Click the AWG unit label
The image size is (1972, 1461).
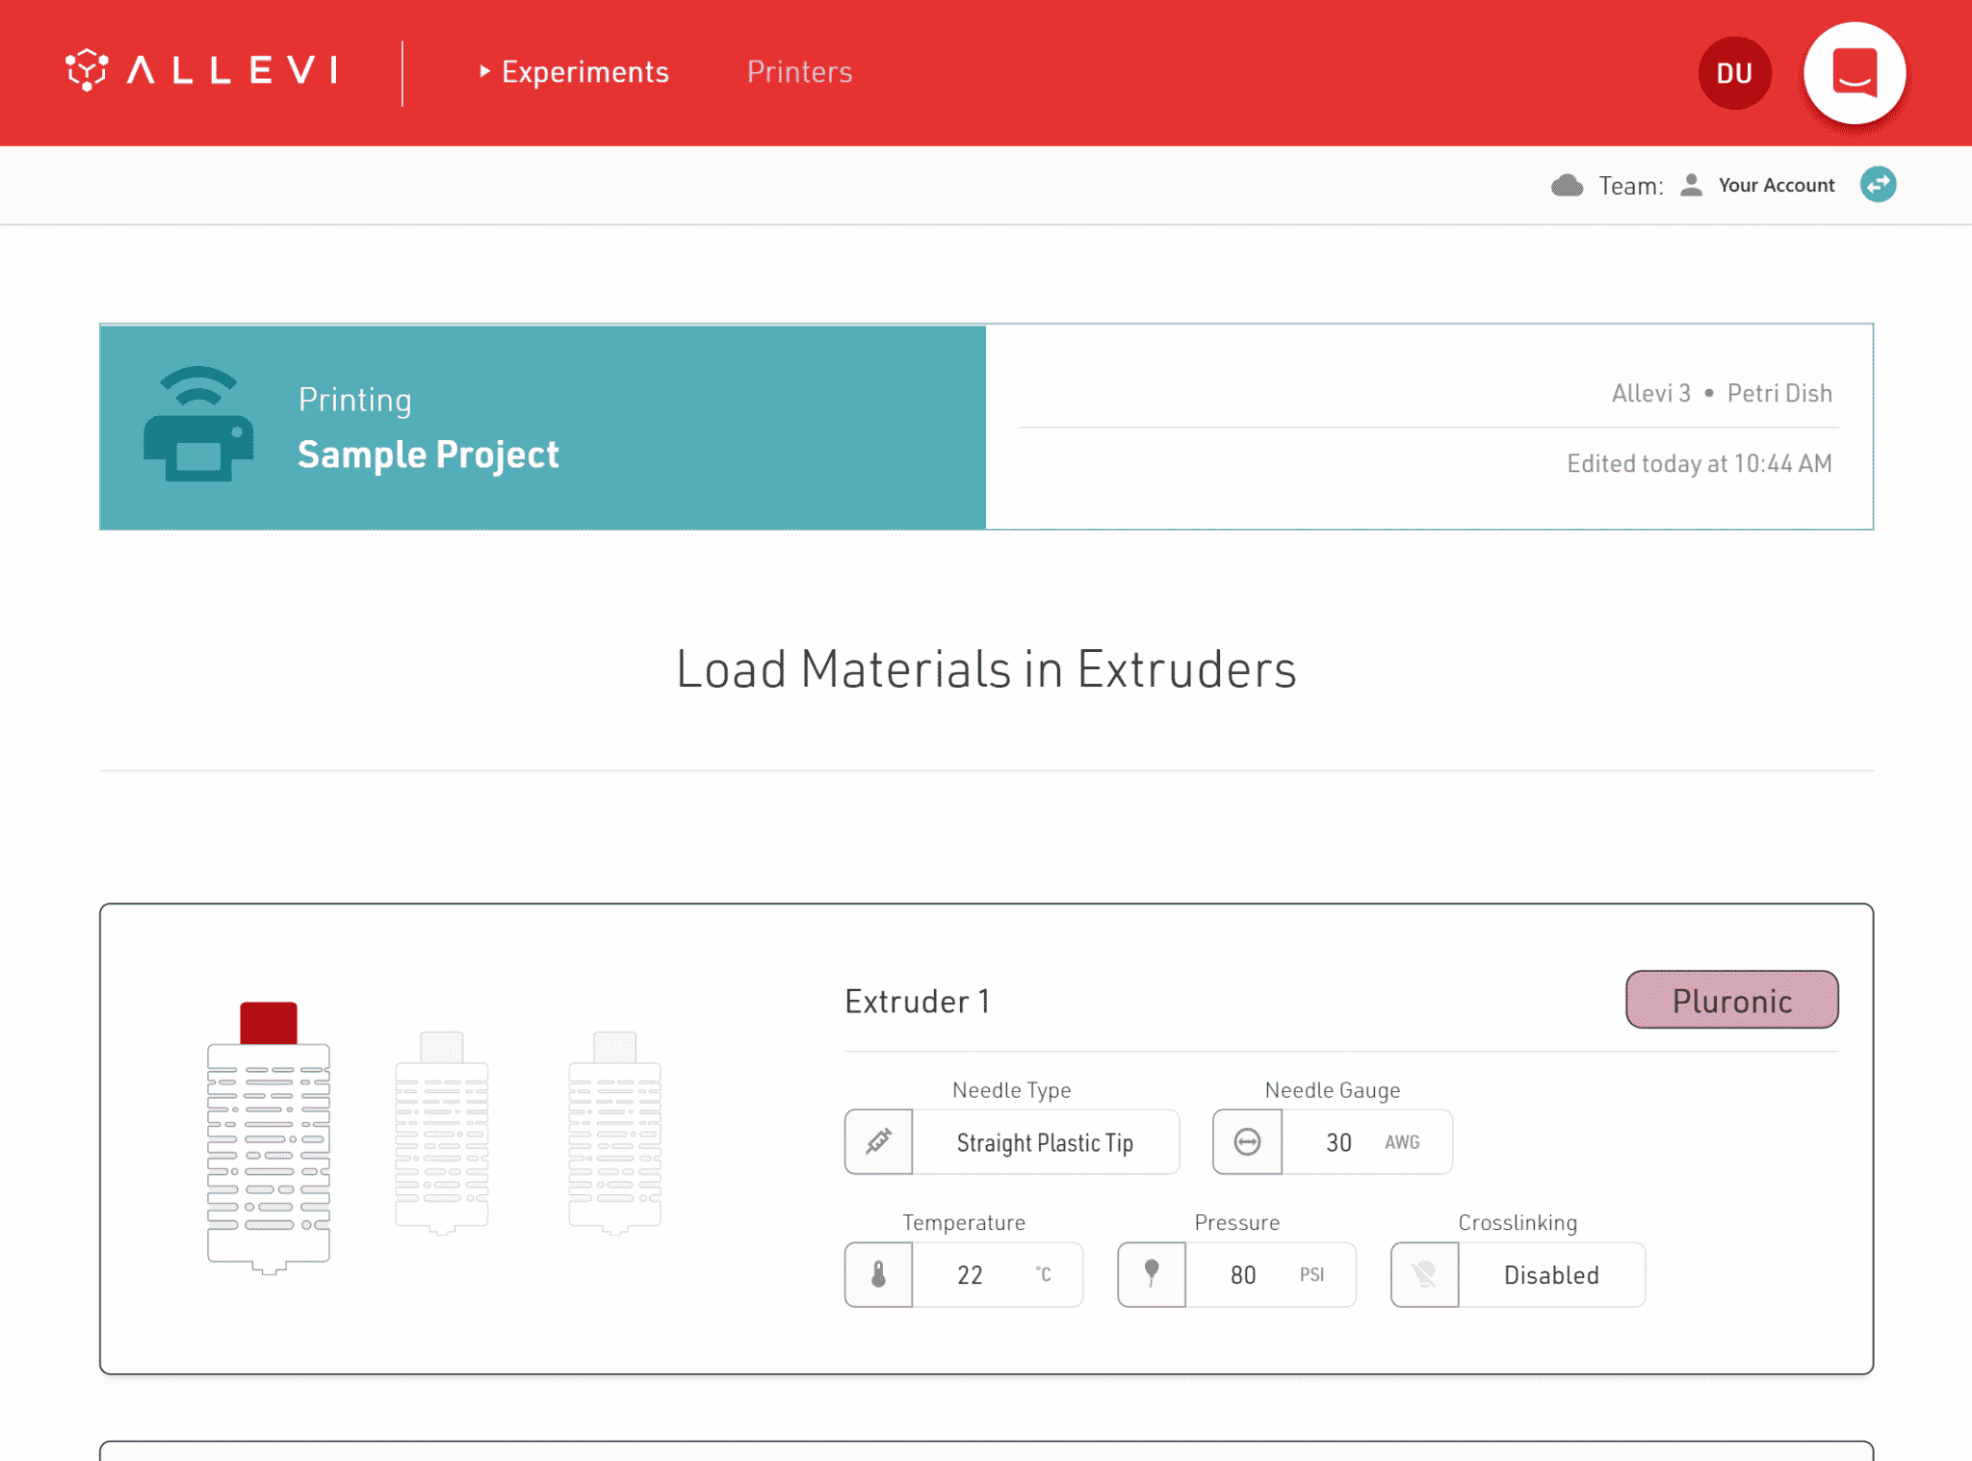click(x=1402, y=1142)
